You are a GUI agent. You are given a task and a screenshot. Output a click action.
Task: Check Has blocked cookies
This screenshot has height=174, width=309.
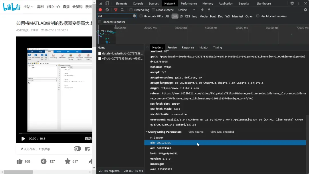258,16
